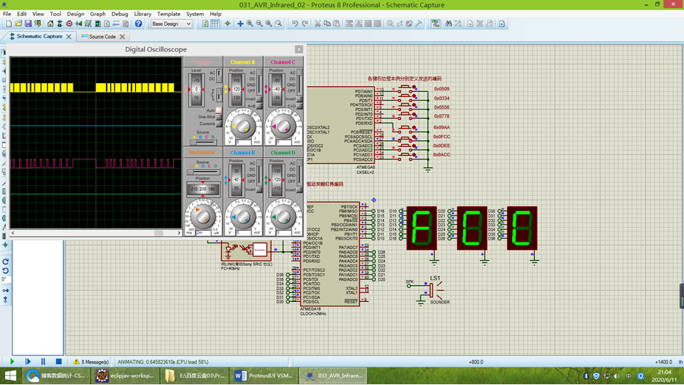Enable the One-Shot trigger button

tap(219, 117)
